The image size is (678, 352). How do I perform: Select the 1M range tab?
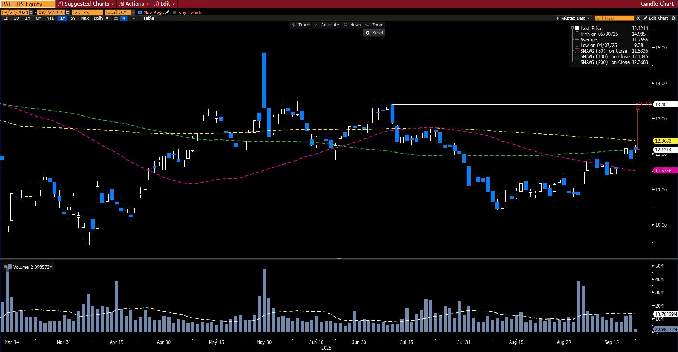coord(28,18)
